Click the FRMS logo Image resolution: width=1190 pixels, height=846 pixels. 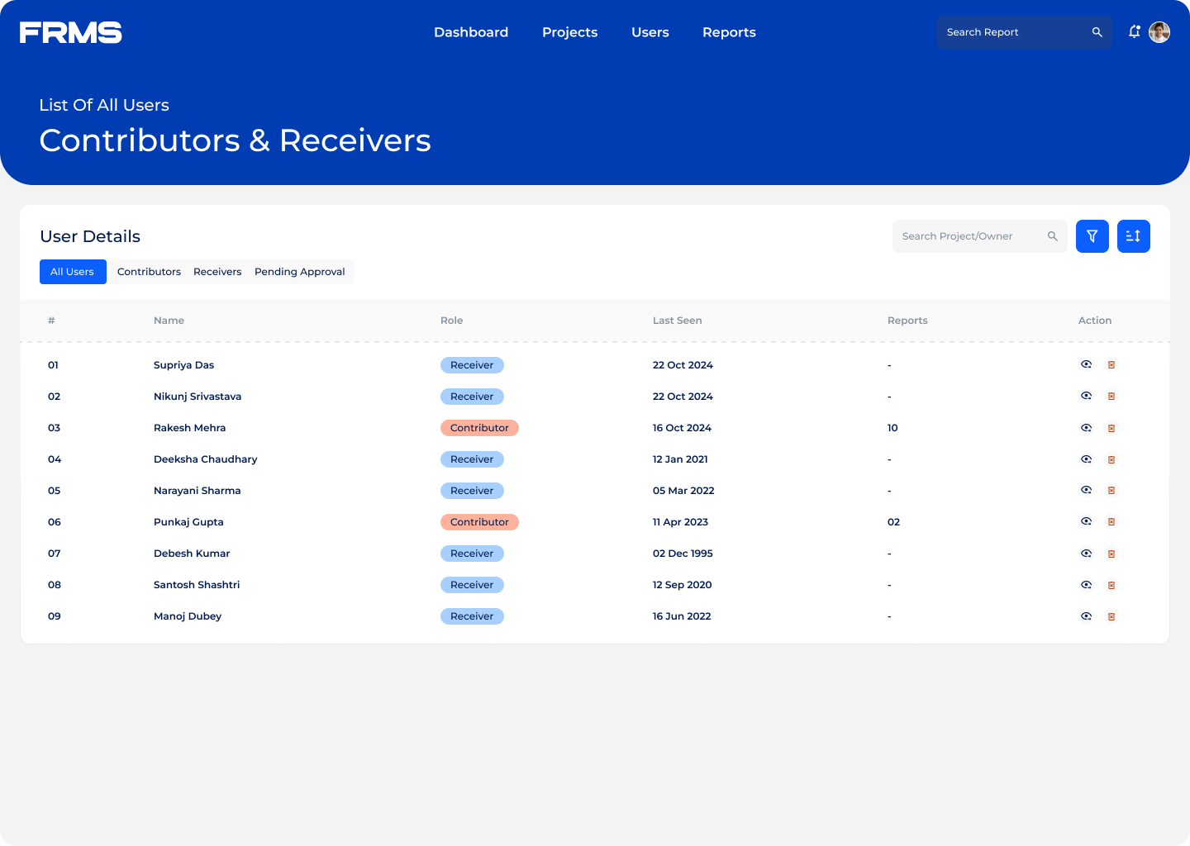click(x=71, y=32)
